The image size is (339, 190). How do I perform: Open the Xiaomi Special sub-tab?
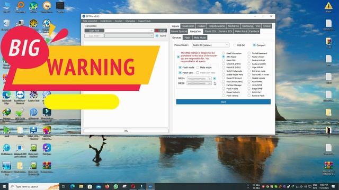(179, 32)
